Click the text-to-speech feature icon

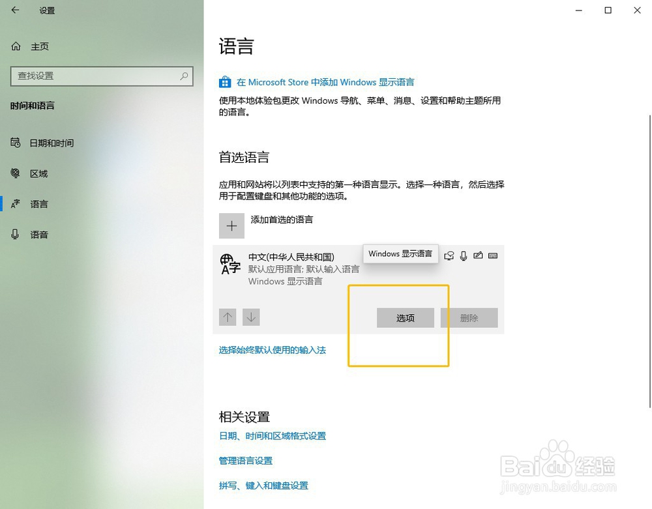(449, 256)
